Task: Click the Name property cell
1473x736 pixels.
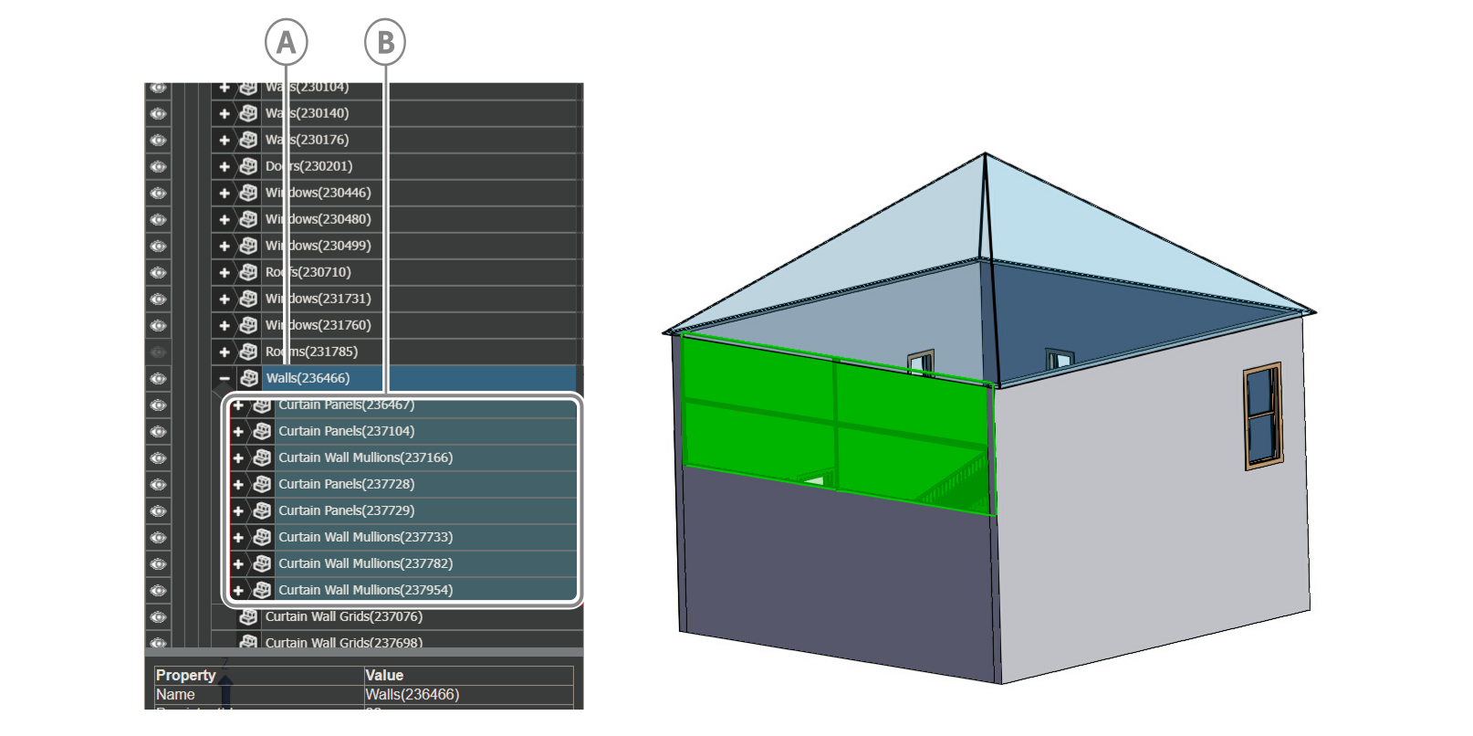Action: coord(259,695)
